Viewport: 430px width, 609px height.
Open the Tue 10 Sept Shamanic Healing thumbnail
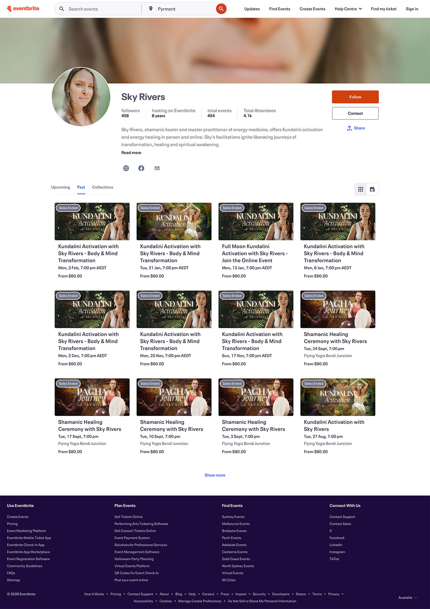click(x=174, y=397)
